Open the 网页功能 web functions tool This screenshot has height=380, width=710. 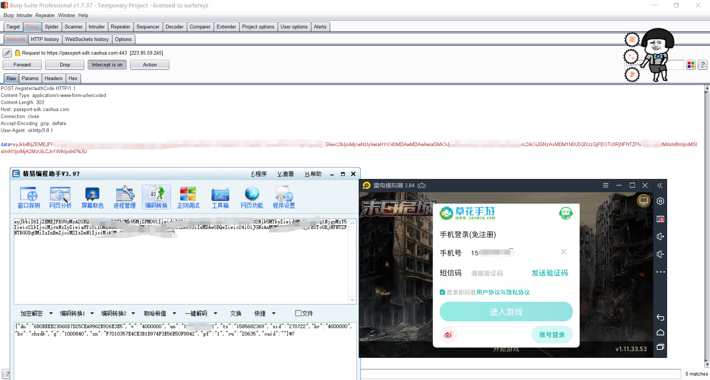(252, 197)
